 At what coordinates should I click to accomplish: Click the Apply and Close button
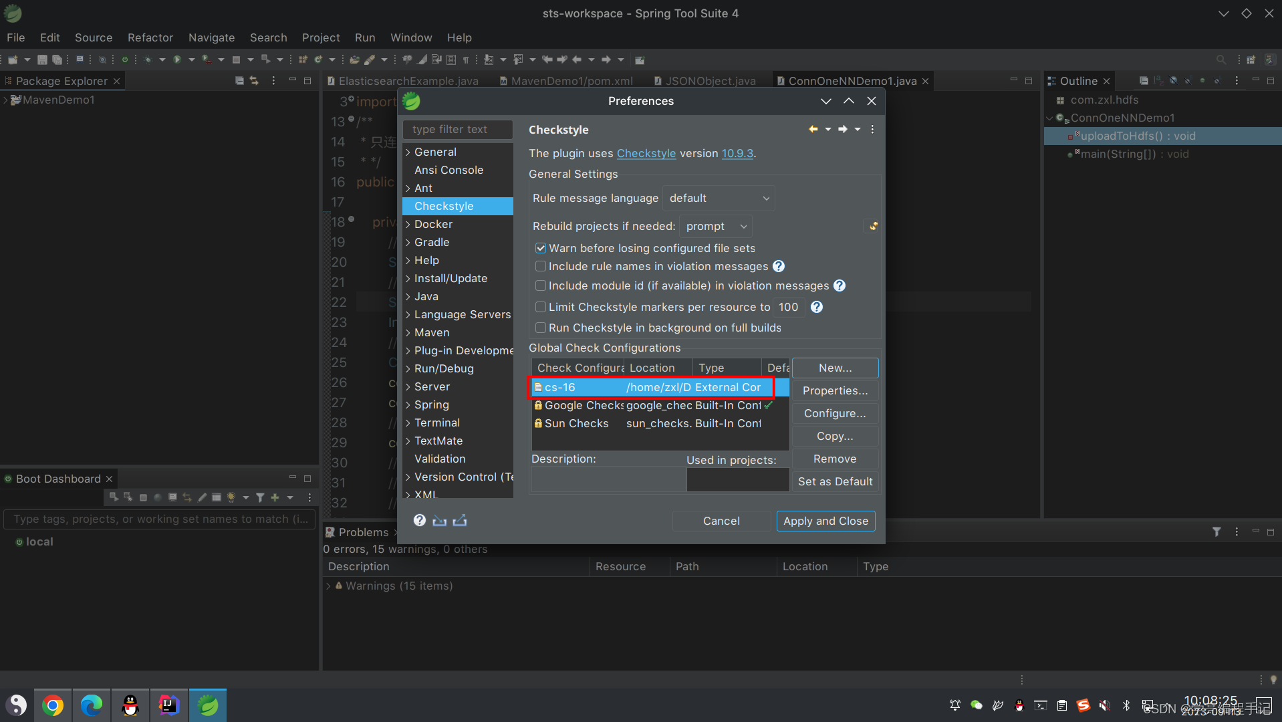825,521
